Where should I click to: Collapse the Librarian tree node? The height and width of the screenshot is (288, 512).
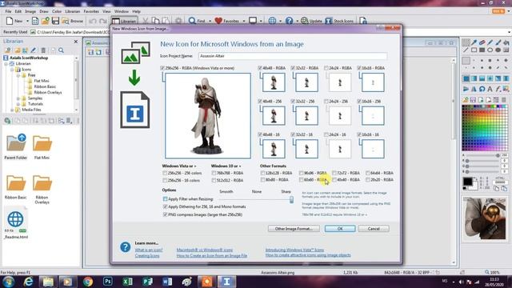[x=6, y=64]
